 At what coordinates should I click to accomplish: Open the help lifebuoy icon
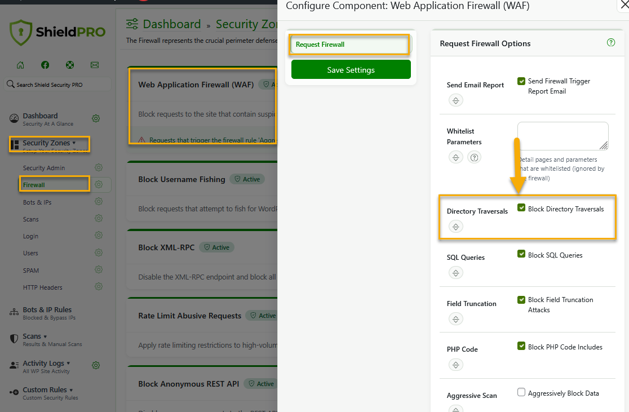point(70,65)
